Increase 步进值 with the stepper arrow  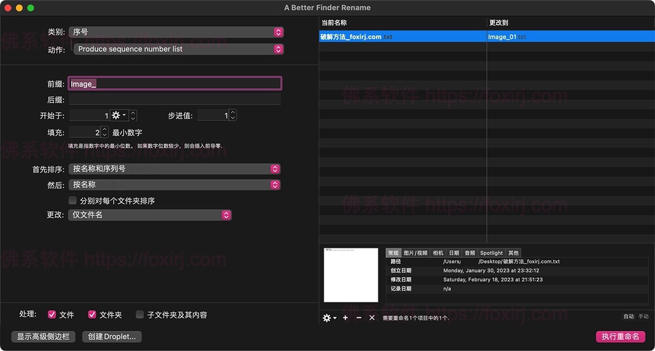tap(233, 112)
